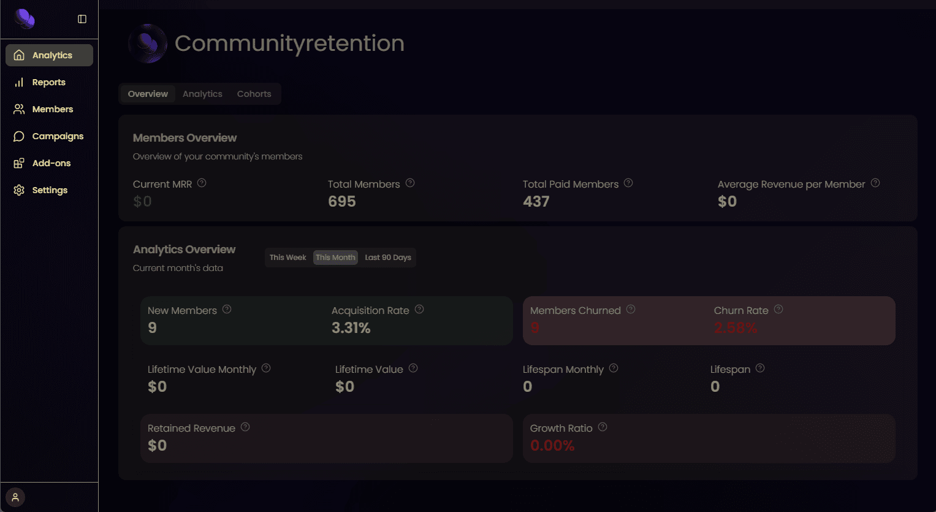Click the Acquisition Rate value 3.31%
This screenshot has width=936, height=512.
(351, 328)
